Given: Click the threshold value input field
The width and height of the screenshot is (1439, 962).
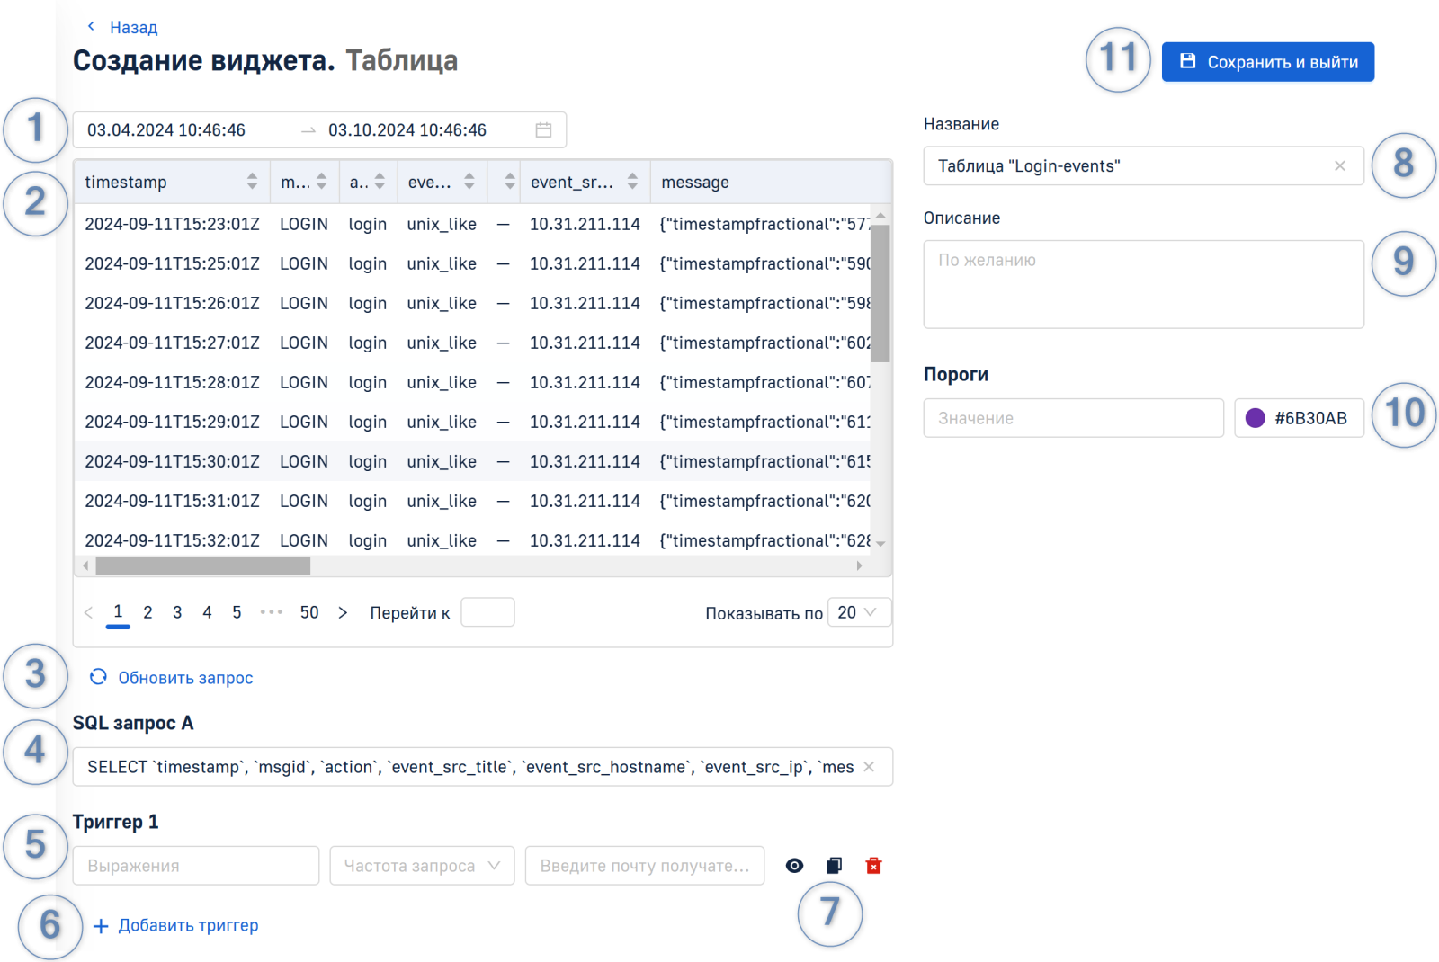Looking at the screenshot, I should coord(1073,418).
